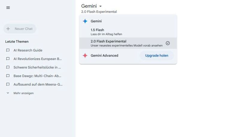The image size is (240, 137).
Task: Open the hamburger main menu
Action: [8, 7]
